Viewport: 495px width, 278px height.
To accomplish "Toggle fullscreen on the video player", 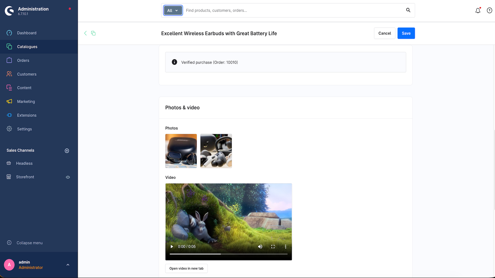I will [x=273, y=247].
